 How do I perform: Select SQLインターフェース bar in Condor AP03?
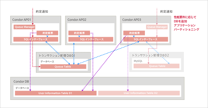(x=146, y=39)
